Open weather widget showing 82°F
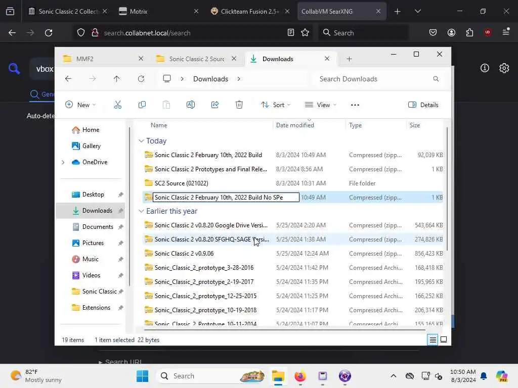518x388 pixels. pos(36,376)
